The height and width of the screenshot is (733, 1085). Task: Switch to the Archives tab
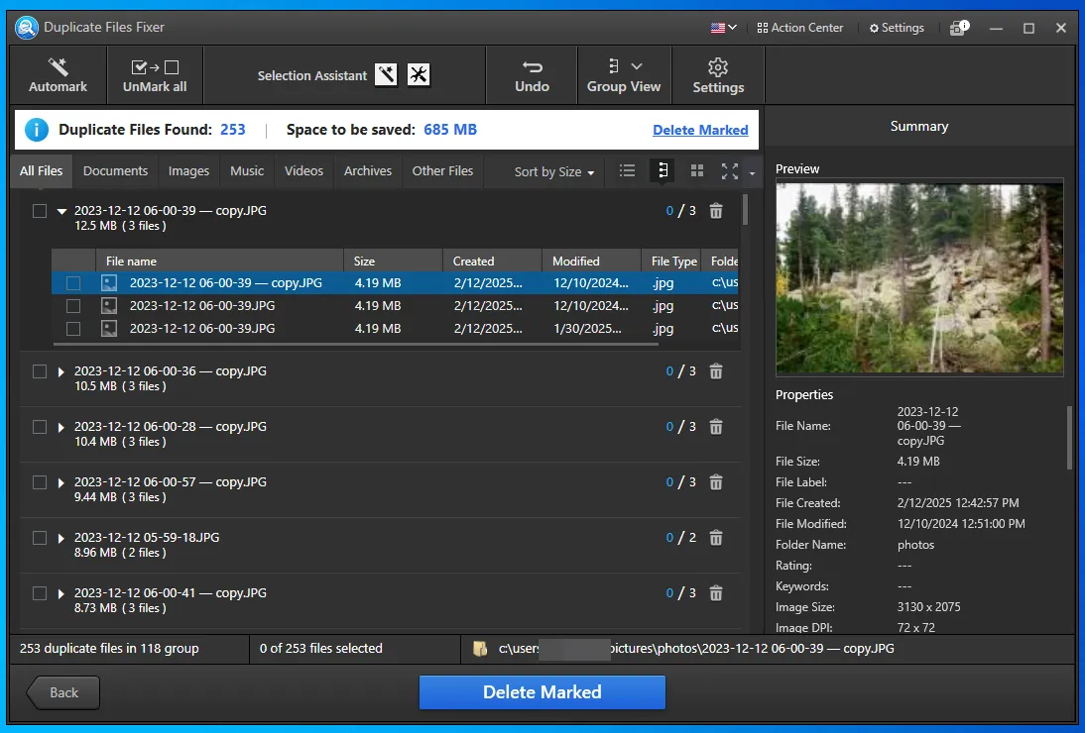coord(368,170)
